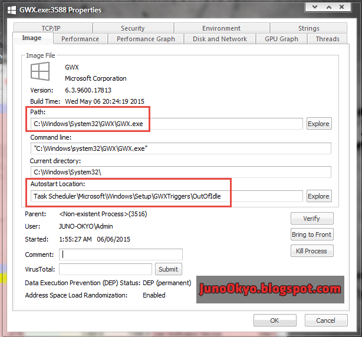Click the GWX Windows logo image icon
This screenshot has width=362, height=337.
tap(40, 71)
